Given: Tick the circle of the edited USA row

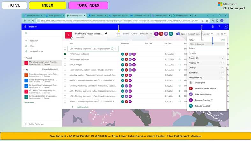Looking at the screenshot, I should (x=65, y=49).
